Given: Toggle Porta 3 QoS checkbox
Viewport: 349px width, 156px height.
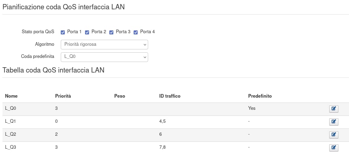Looking at the screenshot, I should click(111, 32).
